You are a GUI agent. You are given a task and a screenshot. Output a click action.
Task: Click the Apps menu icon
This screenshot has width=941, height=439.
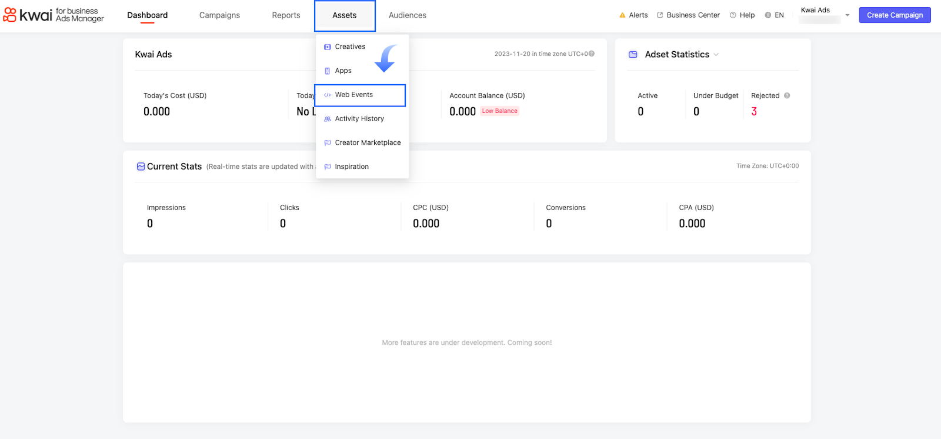328,71
